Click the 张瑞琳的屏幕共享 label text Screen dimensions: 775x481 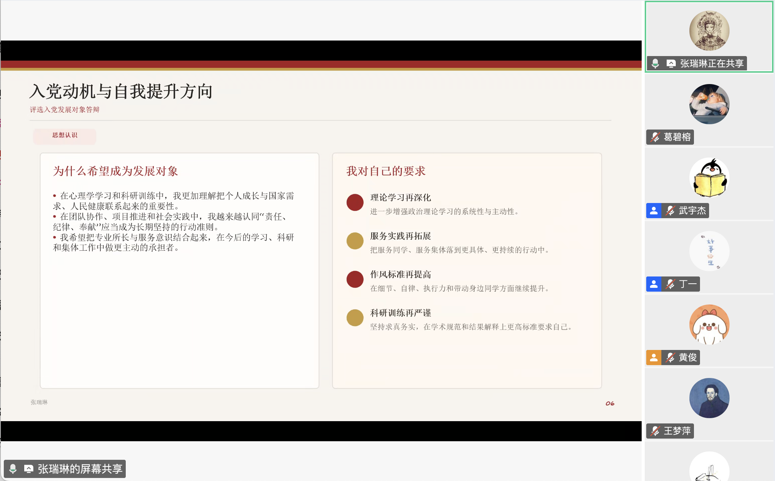pos(80,469)
